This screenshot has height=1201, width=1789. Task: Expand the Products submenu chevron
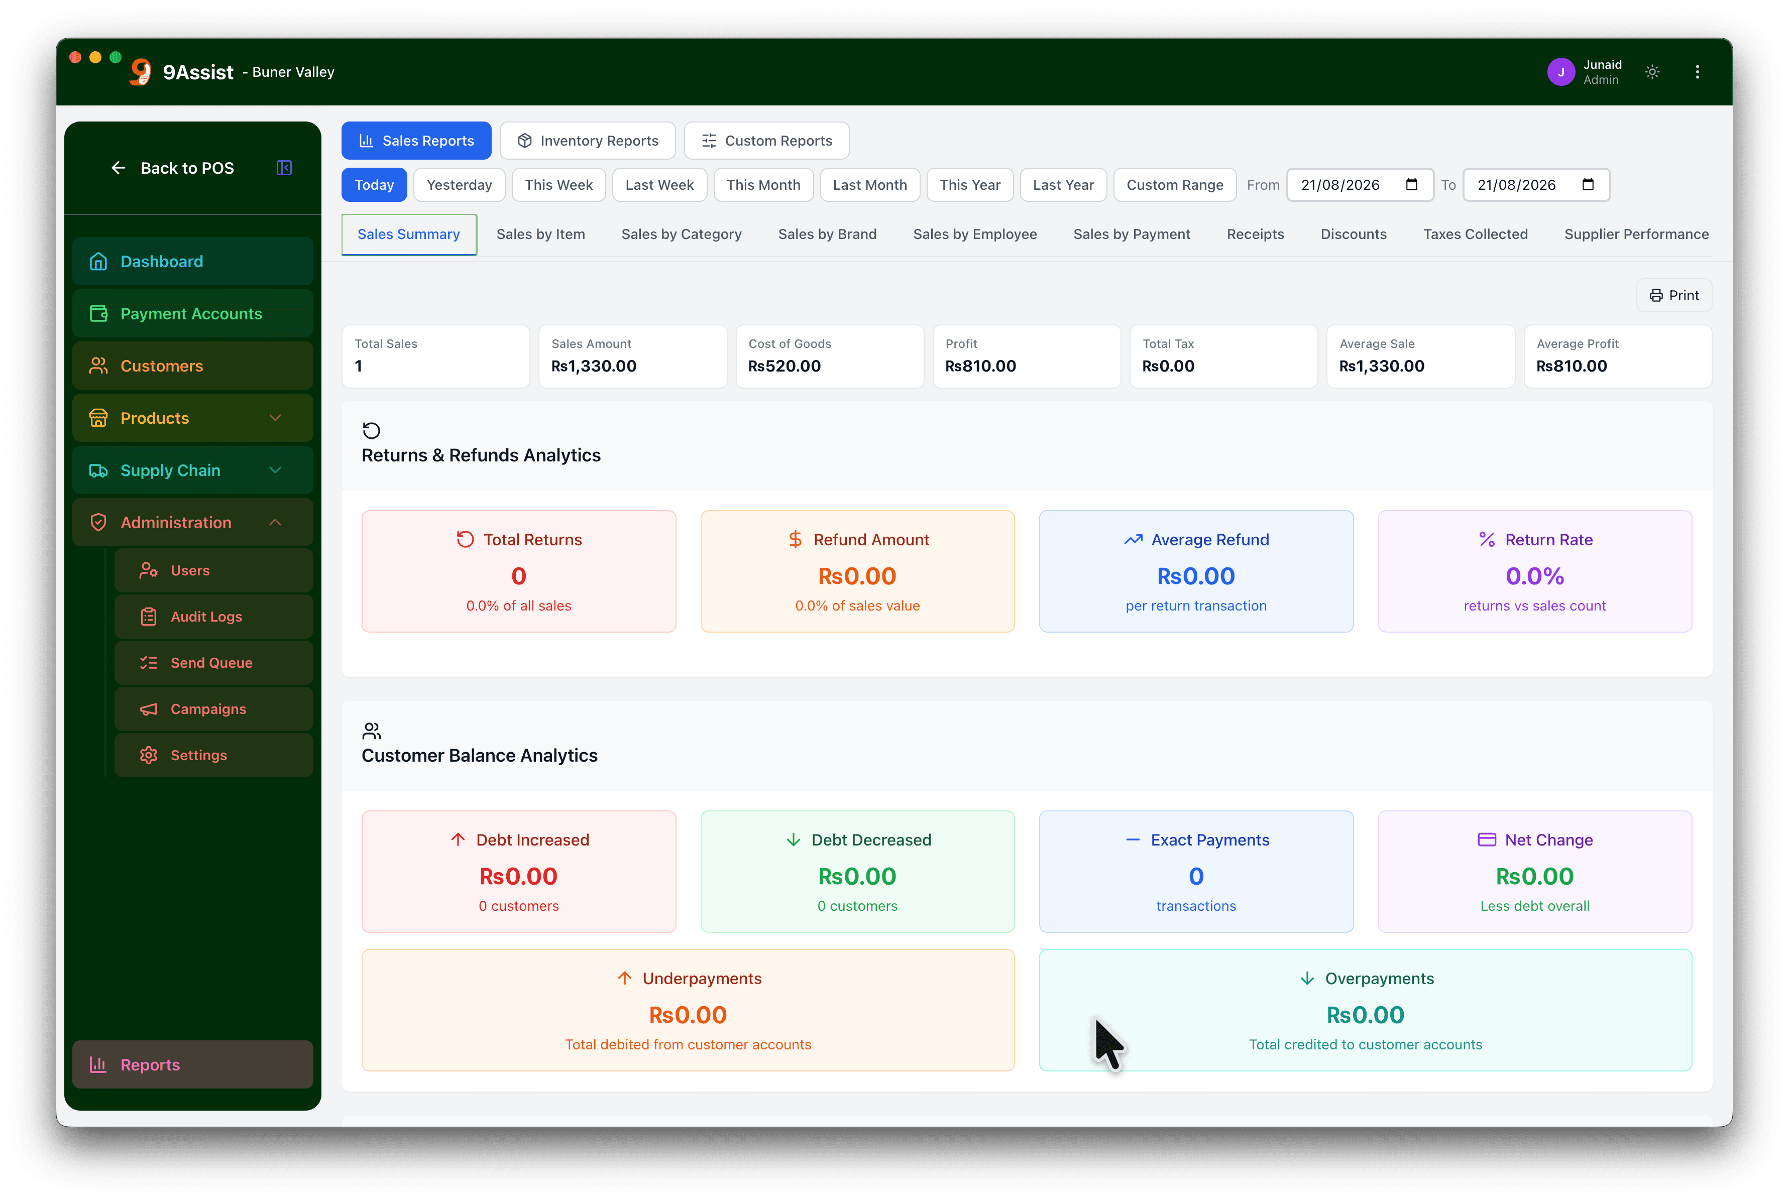(276, 418)
